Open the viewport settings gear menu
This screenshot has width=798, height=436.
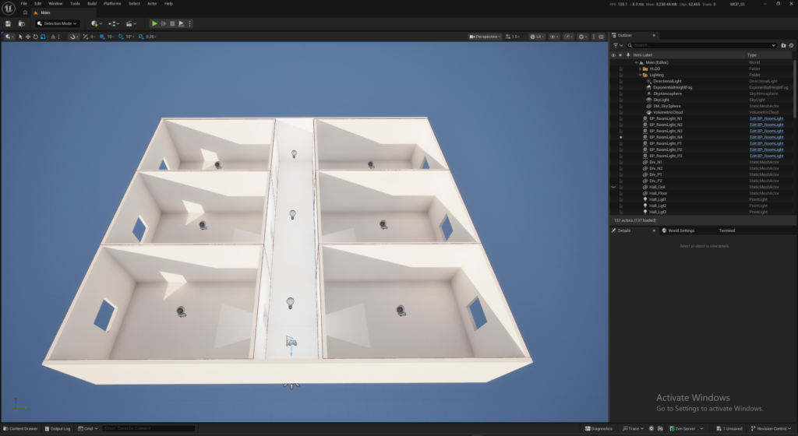tap(583, 37)
